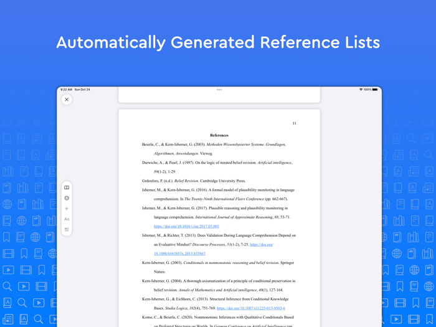Click the Isberner & Richter (2013) reference
The image size is (436, 327).
pyautogui.click(x=219, y=244)
